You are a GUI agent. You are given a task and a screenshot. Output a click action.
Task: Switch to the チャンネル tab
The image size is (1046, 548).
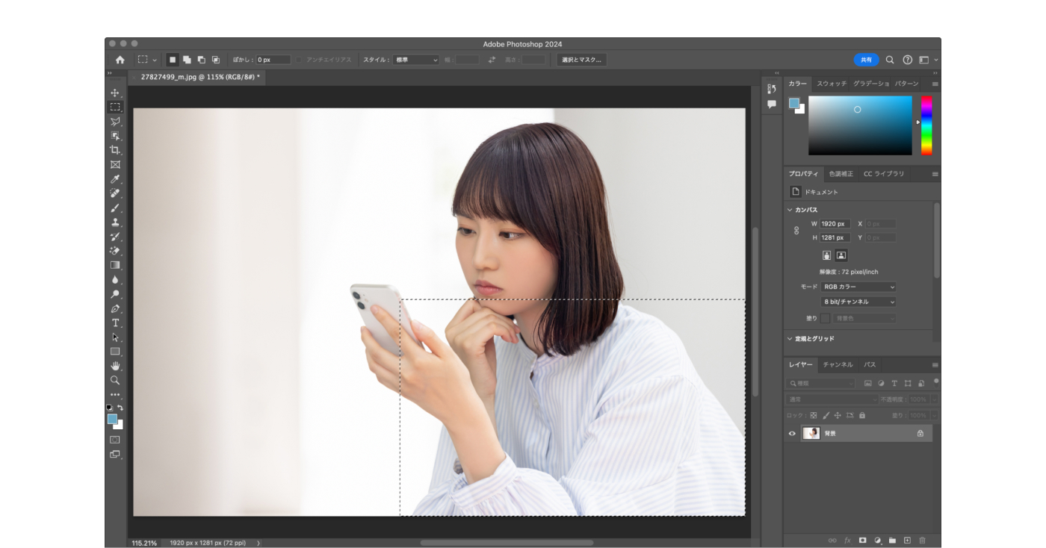[838, 364]
